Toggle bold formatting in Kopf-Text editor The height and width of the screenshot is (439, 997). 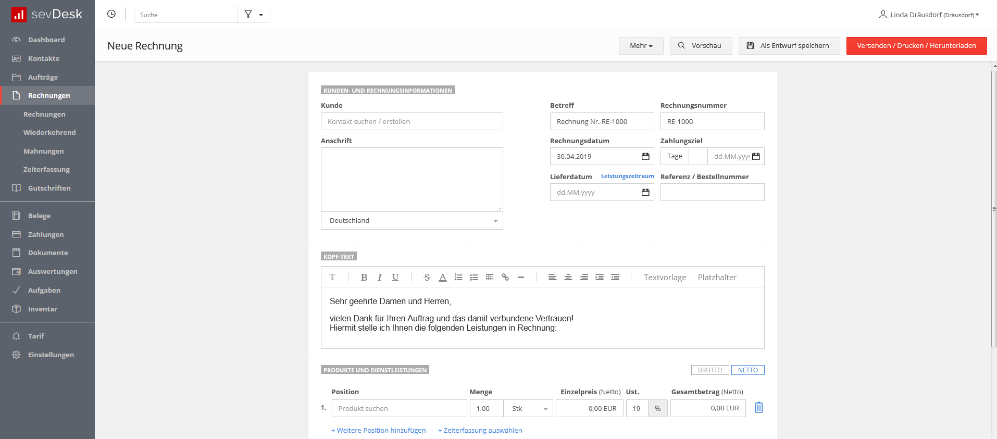364,278
